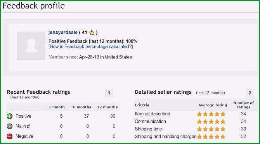Click the Shipping time star rating
The height and width of the screenshot is (144, 260).
pos(211,129)
